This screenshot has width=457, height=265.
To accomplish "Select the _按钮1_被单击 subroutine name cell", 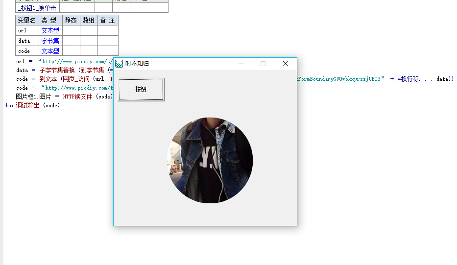I will click(x=37, y=8).
